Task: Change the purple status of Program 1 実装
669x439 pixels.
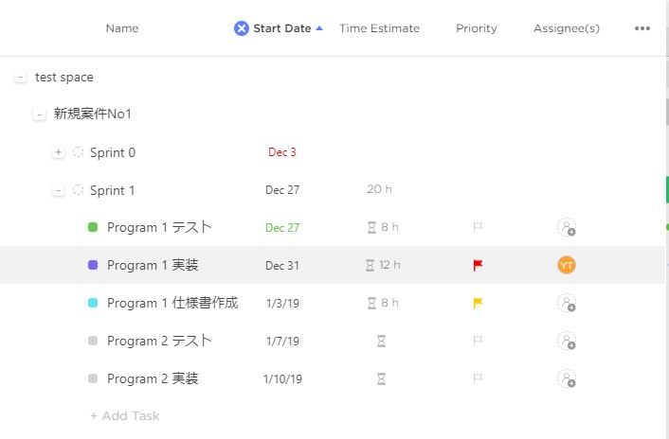Action: coord(93,265)
